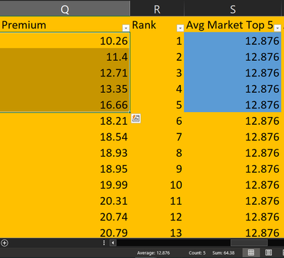The height and width of the screenshot is (258, 284).
Task: Select the Rank 7 cell
Action: tap(157, 137)
